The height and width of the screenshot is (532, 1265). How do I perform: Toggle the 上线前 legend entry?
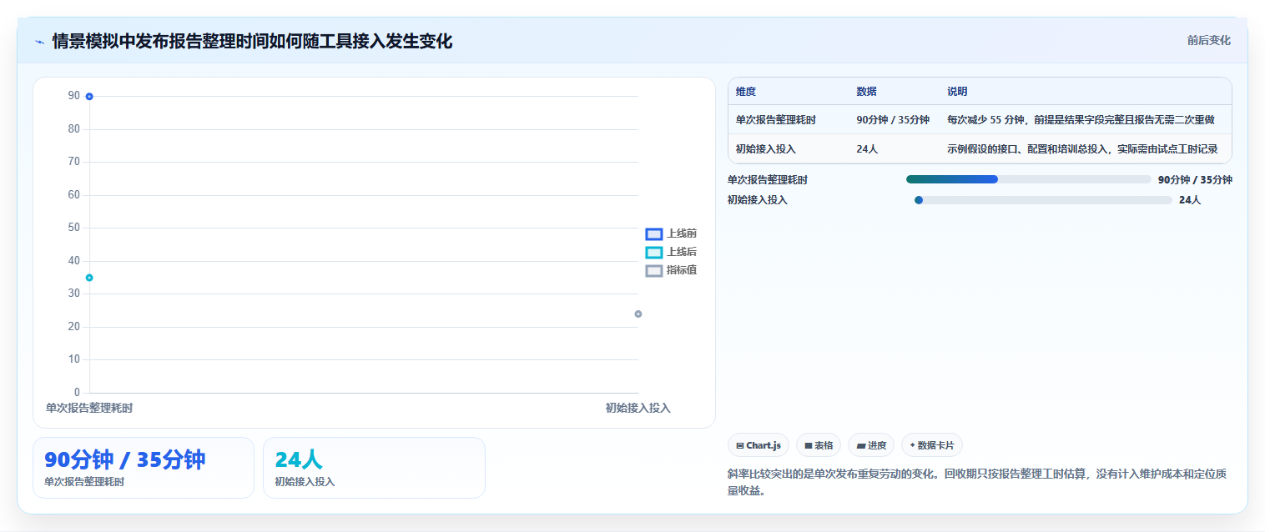point(671,233)
